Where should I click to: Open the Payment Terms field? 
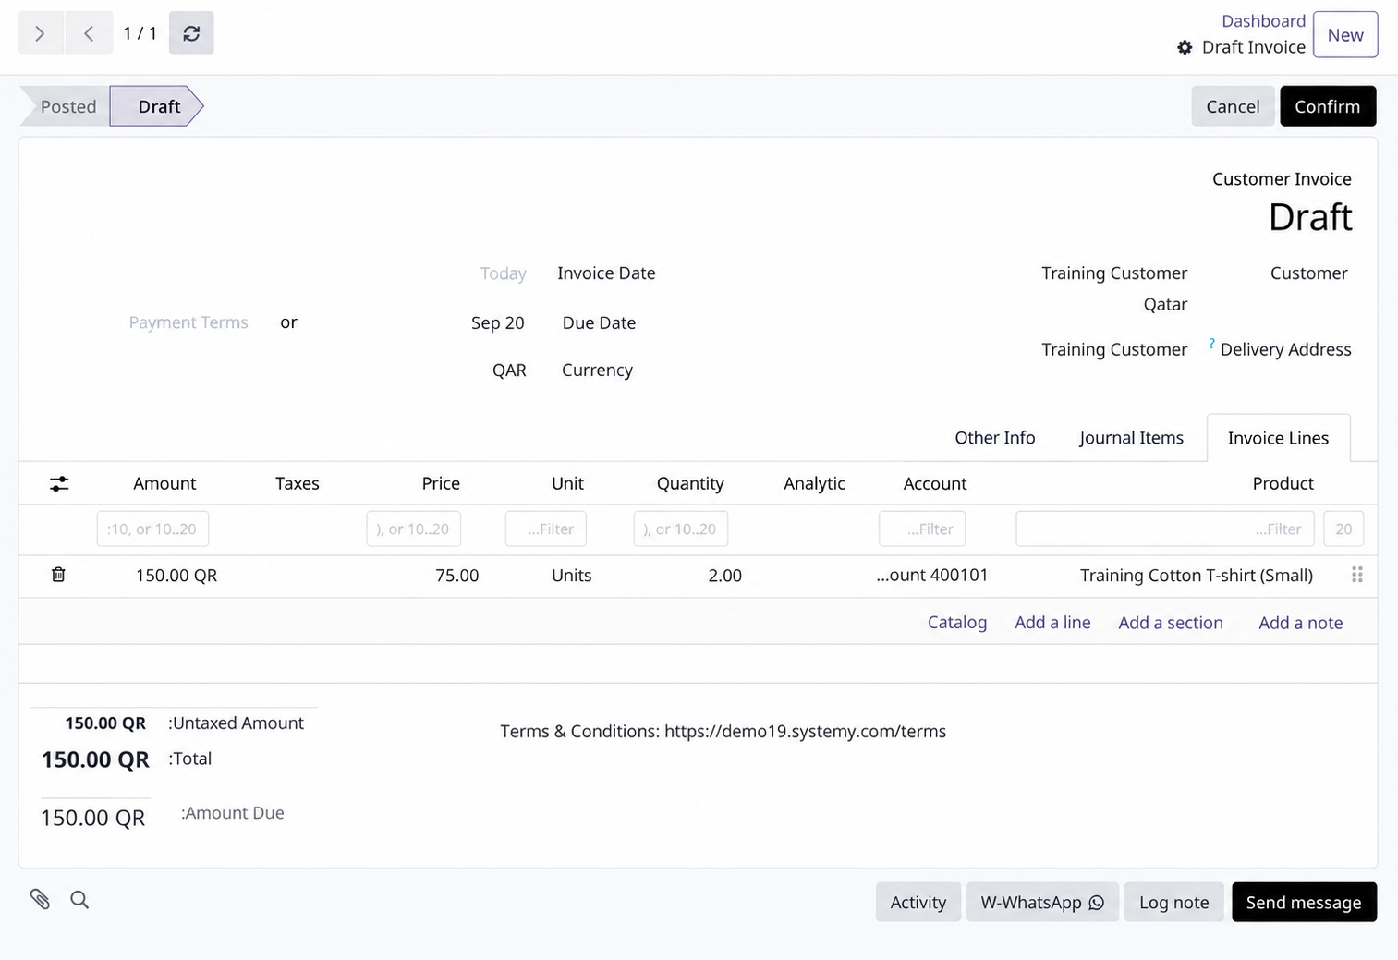click(x=188, y=322)
